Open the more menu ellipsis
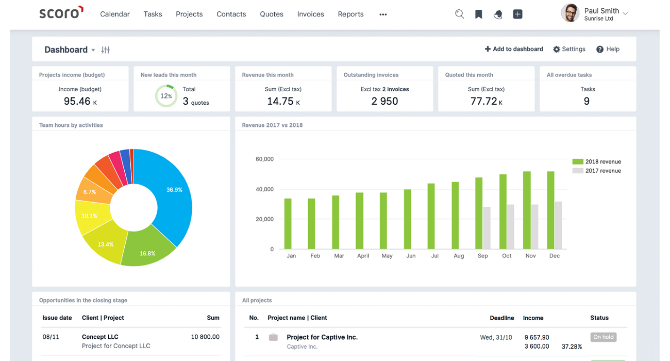Viewport: 670px width, 361px height. [383, 14]
